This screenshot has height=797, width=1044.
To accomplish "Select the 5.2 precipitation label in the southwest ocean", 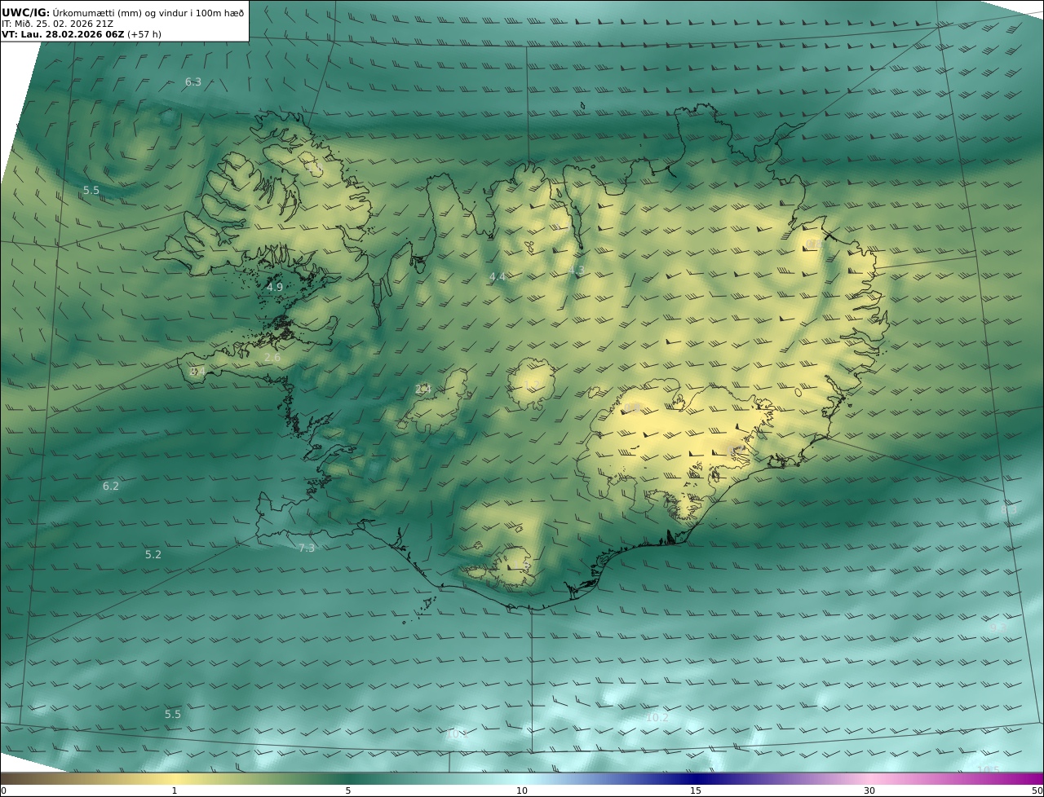I will click(x=153, y=554).
